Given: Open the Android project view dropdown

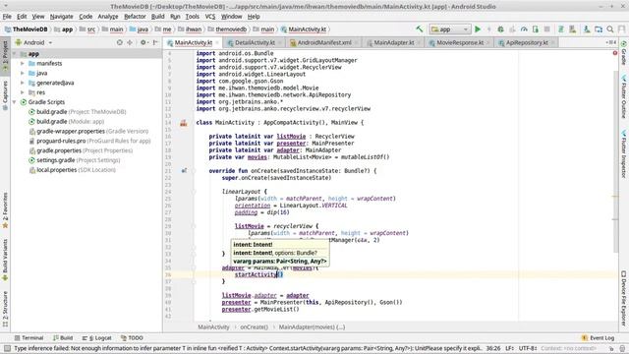Looking at the screenshot, I should pyautogui.click(x=33, y=42).
